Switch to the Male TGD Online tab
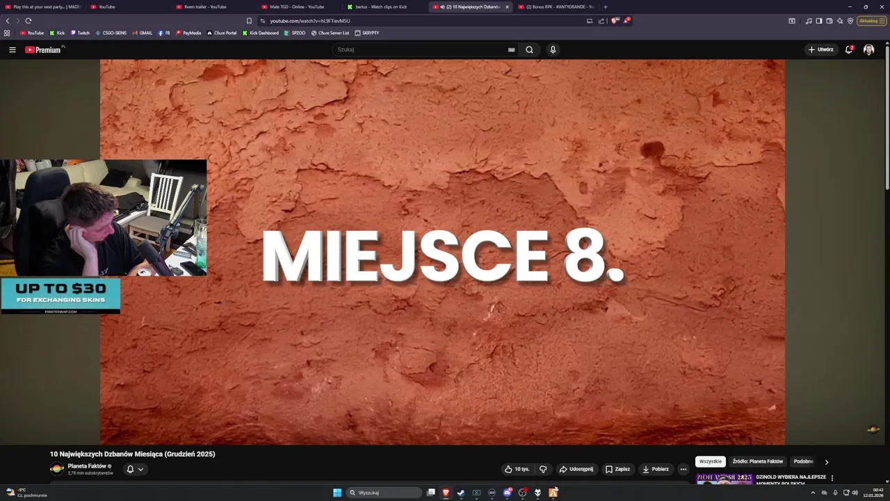This screenshot has width=890, height=501. coord(300,7)
